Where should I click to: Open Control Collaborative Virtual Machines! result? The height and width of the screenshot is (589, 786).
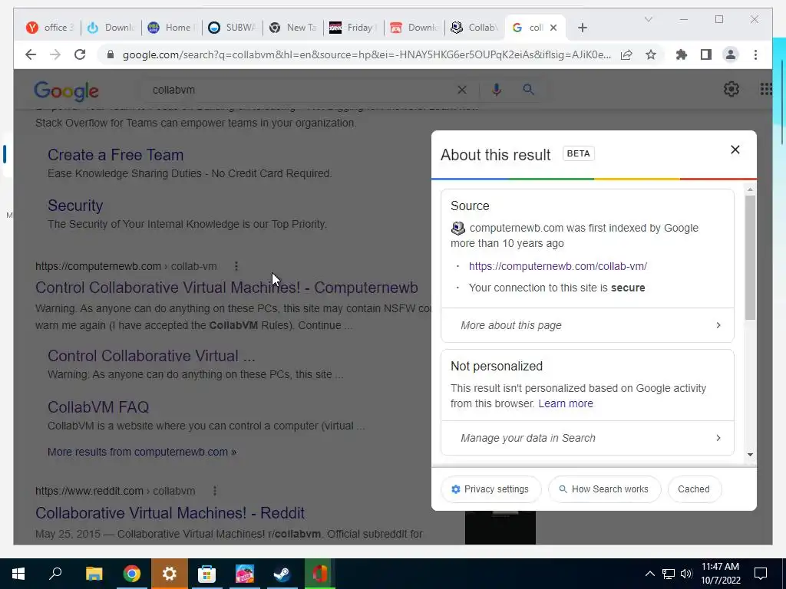[226, 288]
